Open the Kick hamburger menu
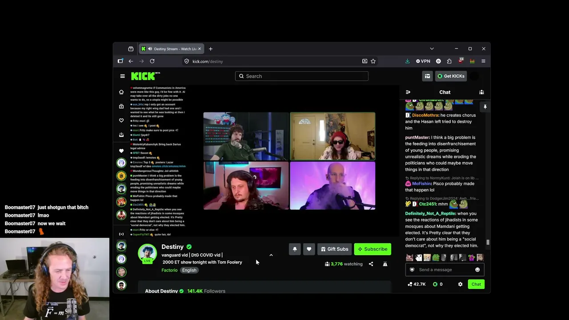 122,76
